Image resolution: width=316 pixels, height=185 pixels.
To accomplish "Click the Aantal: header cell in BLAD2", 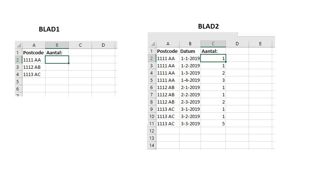I will pos(213,51).
